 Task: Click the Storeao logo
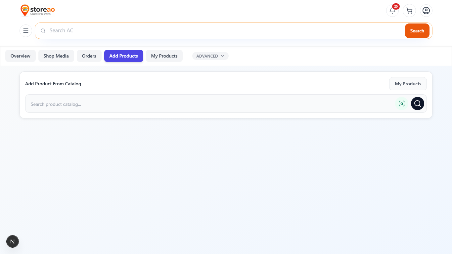tap(37, 10)
